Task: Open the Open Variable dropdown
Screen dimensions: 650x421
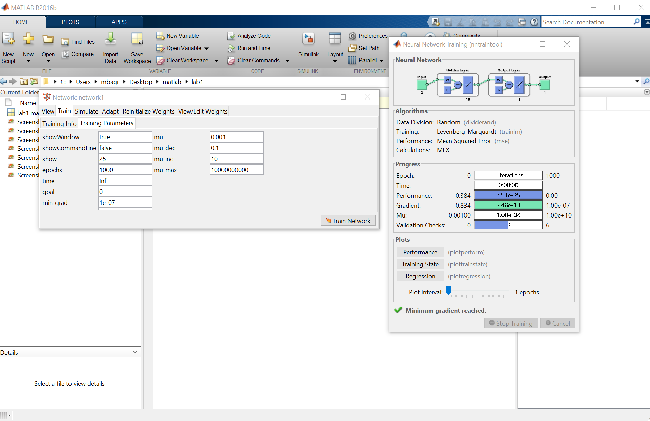Action: (206, 48)
